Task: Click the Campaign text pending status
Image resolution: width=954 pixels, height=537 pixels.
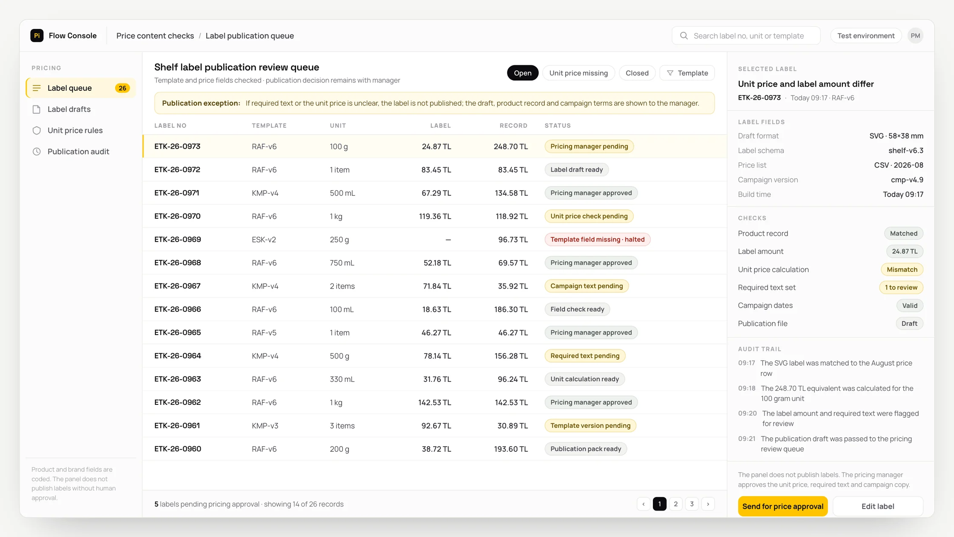Action: coord(586,286)
